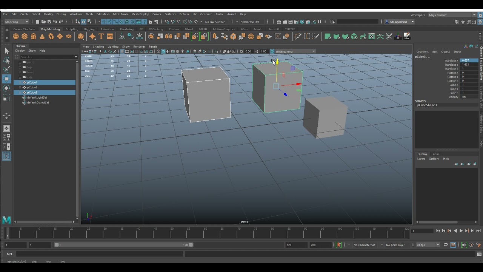Switch to the Sculpting shelf tab
The height and width of the screenshot is (272, 483).
coord(72,29)
